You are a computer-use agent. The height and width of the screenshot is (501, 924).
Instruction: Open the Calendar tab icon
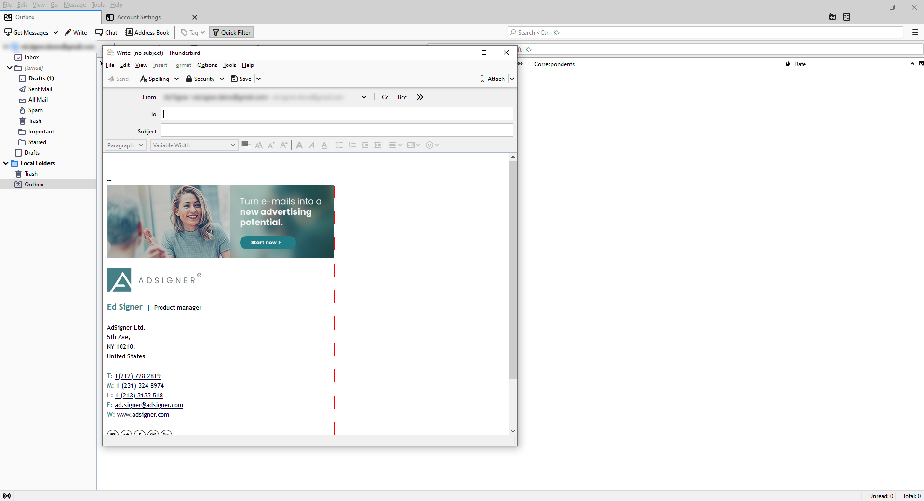click(x=832, y=17)
